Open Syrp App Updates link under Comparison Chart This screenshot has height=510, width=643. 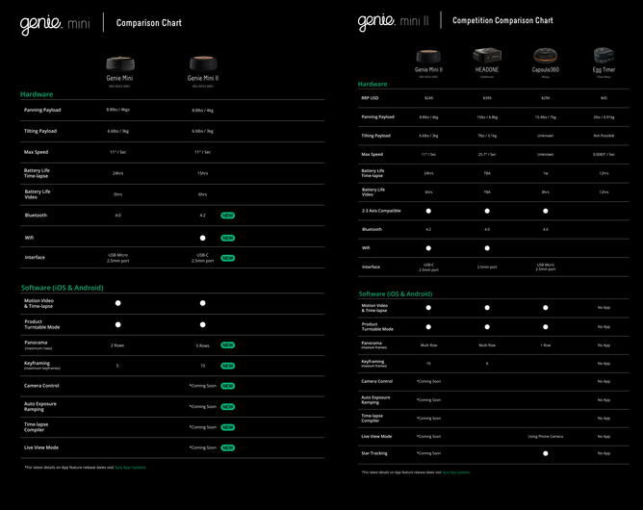point(131,467)
